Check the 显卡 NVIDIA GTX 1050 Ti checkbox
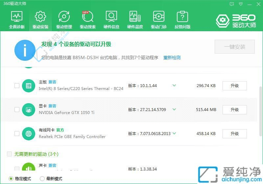Viewport: 263px width, 184px height. pos(17,110)
